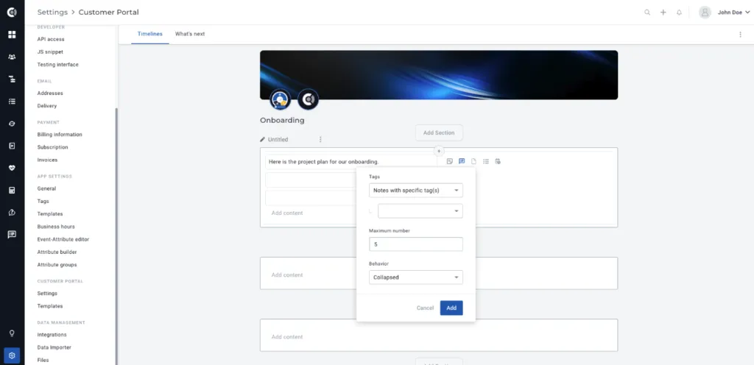Open General app settings
This screenshot has height=365, width=754.
[46, 188]
